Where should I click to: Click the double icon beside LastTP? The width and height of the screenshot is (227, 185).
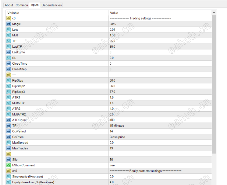pyautogui.click(x=9, y=46)
